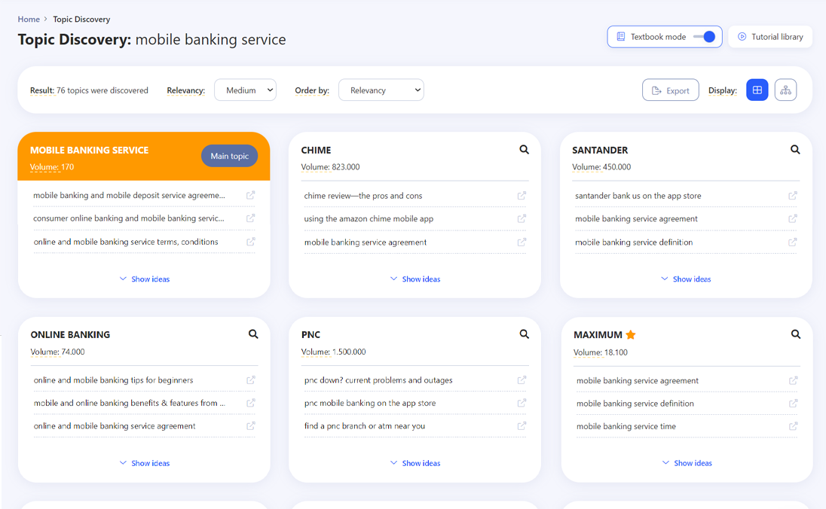Open external link for 'online and mobile banking service agreement'
The width and height of the screenshot is (826, 509).
[251, 426]
